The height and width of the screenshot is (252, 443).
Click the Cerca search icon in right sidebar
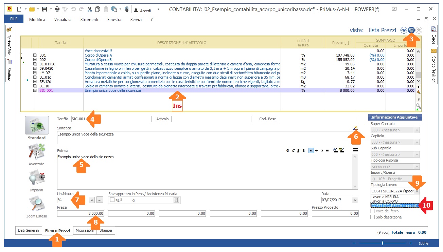[x=434, y=29]
